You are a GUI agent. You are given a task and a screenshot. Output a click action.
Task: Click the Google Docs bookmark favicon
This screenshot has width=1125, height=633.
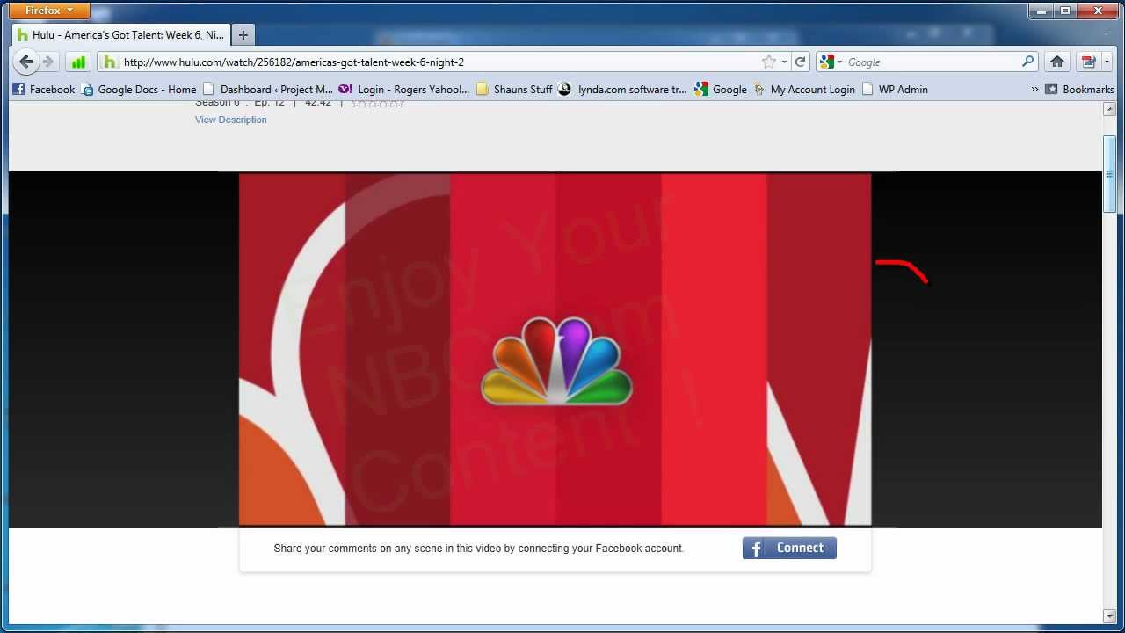(87, 89)
